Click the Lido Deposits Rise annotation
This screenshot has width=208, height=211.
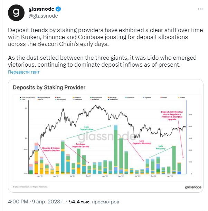click(86, 128)
